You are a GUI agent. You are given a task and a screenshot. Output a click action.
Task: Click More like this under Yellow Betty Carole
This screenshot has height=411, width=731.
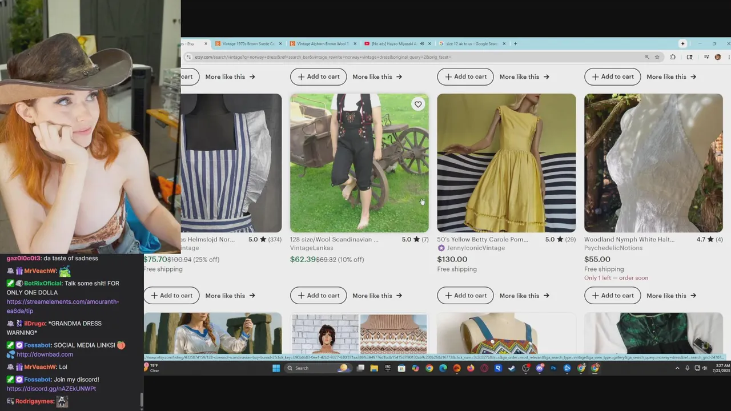pos(524,296)
